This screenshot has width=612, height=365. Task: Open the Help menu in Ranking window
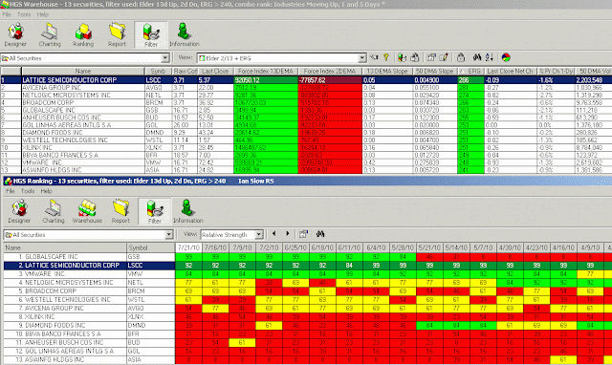(47, 191)
